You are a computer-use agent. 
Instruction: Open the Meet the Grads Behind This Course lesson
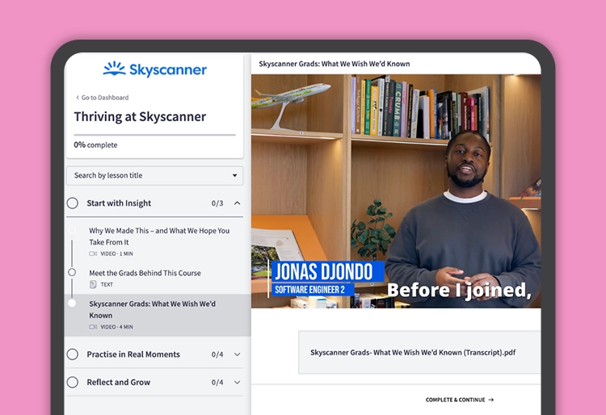(x=158, y=278)
